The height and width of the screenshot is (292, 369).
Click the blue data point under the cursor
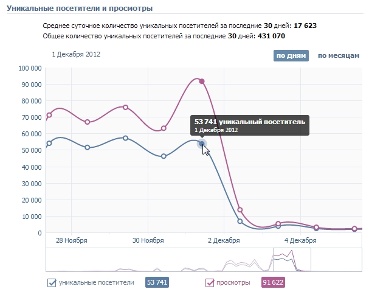pyautogui.click(x=202, y=144)
